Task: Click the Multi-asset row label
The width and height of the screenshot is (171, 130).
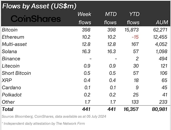Action: (x=14, y=44)
